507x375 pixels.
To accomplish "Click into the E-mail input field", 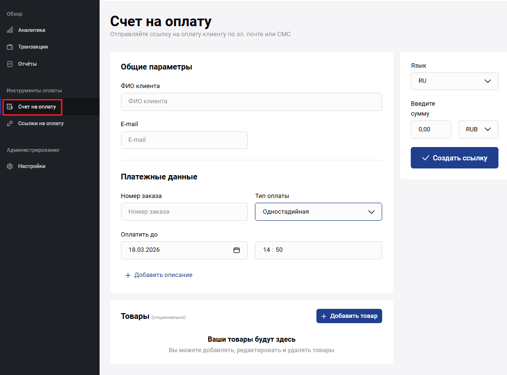I will tap(184, 140).
